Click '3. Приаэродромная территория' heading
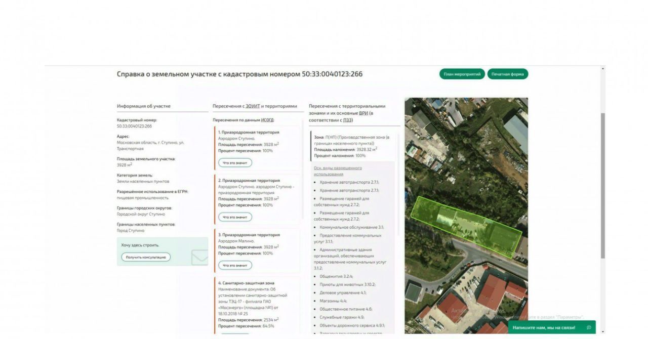 249,235
